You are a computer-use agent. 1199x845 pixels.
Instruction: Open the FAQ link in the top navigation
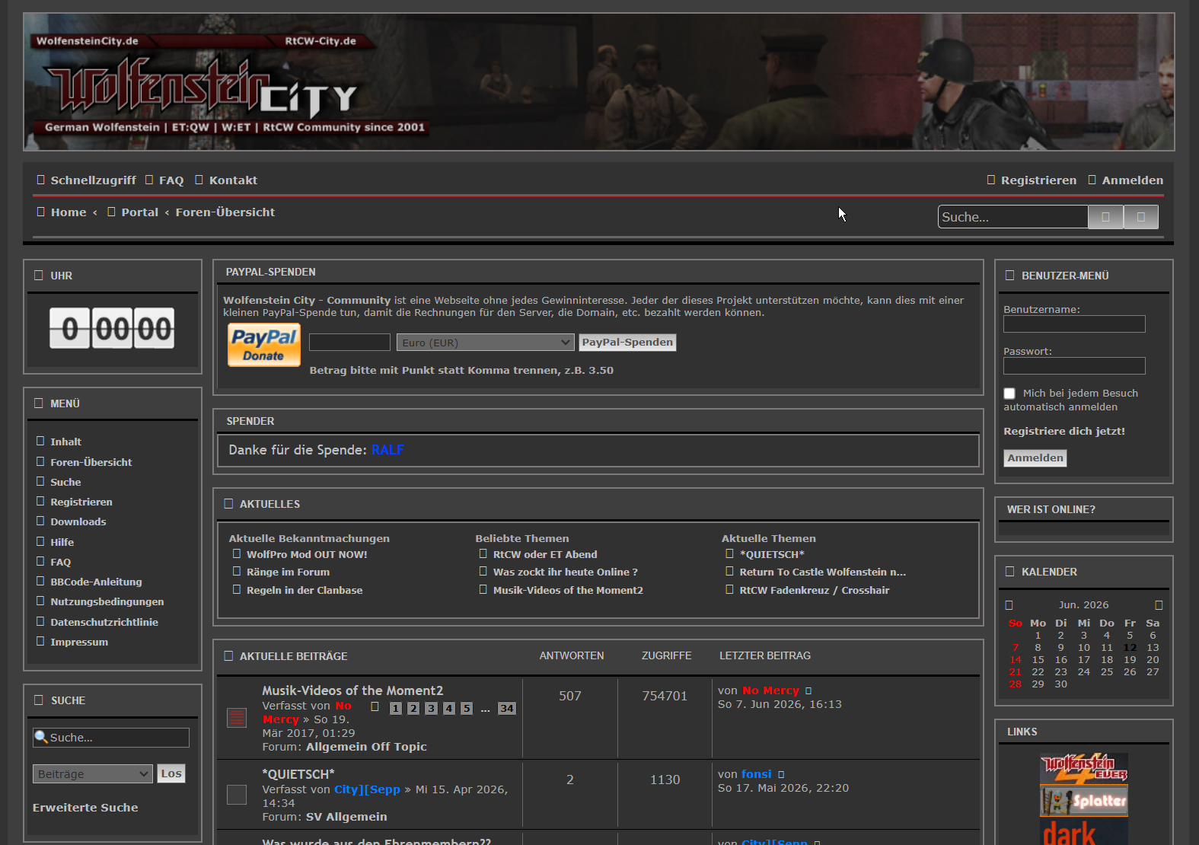171,180
